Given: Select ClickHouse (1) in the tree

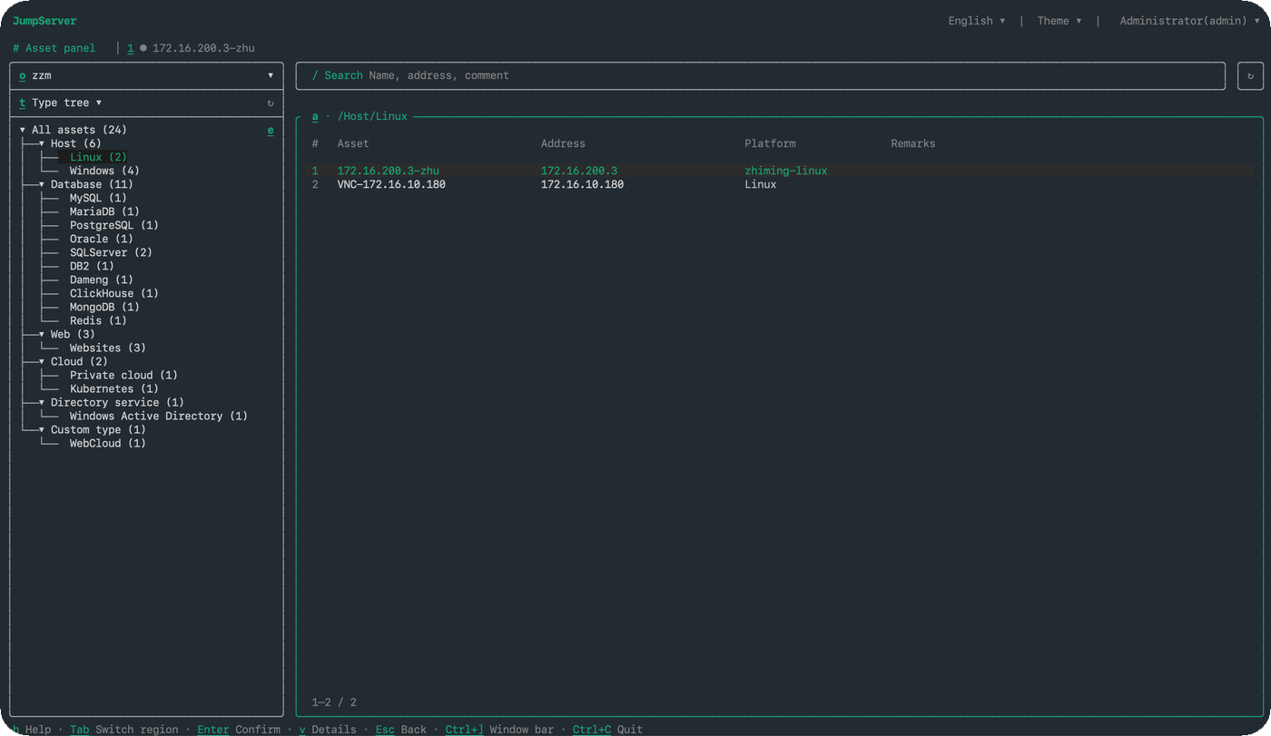Looking at the screenshot, I should click(x=114, y=294).
